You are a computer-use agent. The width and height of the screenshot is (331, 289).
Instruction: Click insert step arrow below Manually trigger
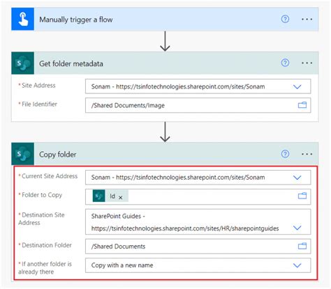(165, 41)
